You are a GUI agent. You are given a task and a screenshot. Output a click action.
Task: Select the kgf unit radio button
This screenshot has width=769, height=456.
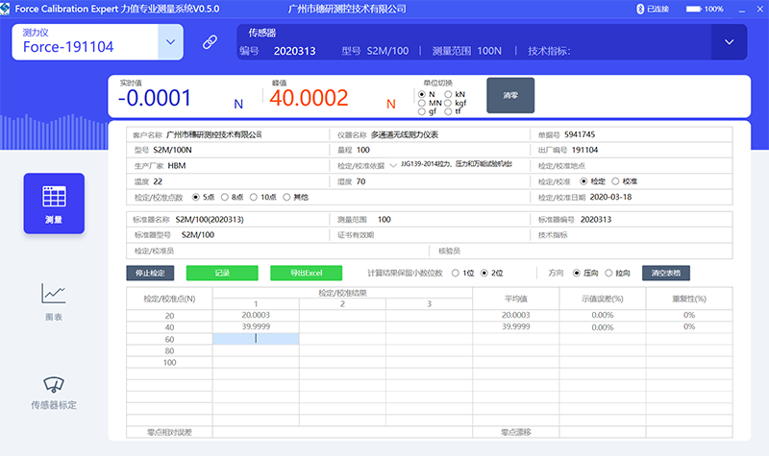tap(448, 103)
